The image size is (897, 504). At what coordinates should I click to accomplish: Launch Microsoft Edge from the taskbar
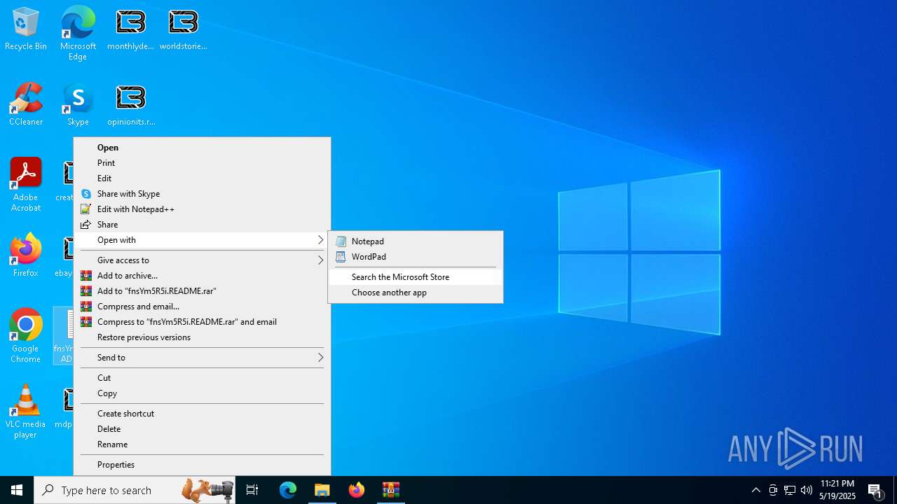pyautogui.click(x=288, y=490)
